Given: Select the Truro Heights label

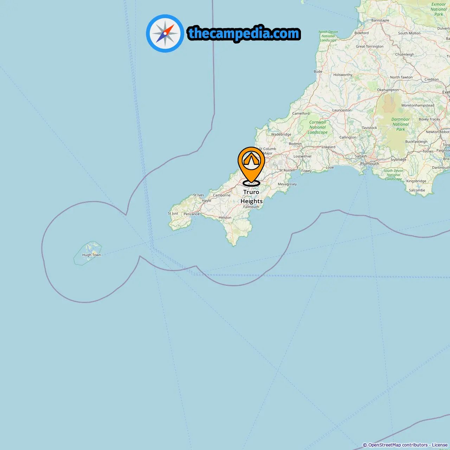Looking at the screenshot, I should (x=251, y=197).
